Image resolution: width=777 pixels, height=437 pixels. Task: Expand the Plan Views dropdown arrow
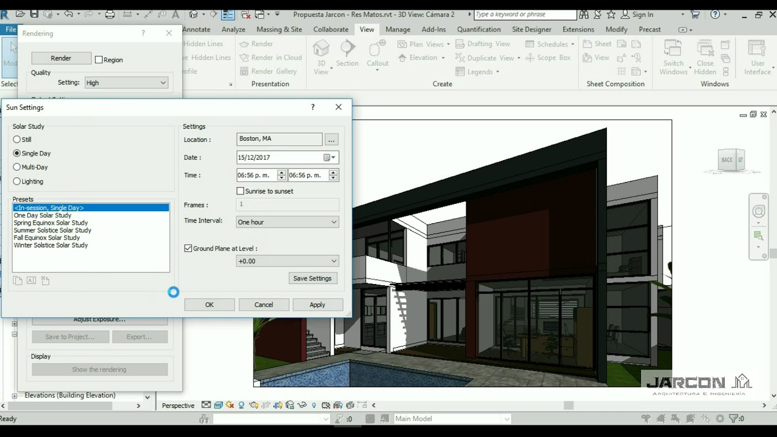(x=448, y=44)
